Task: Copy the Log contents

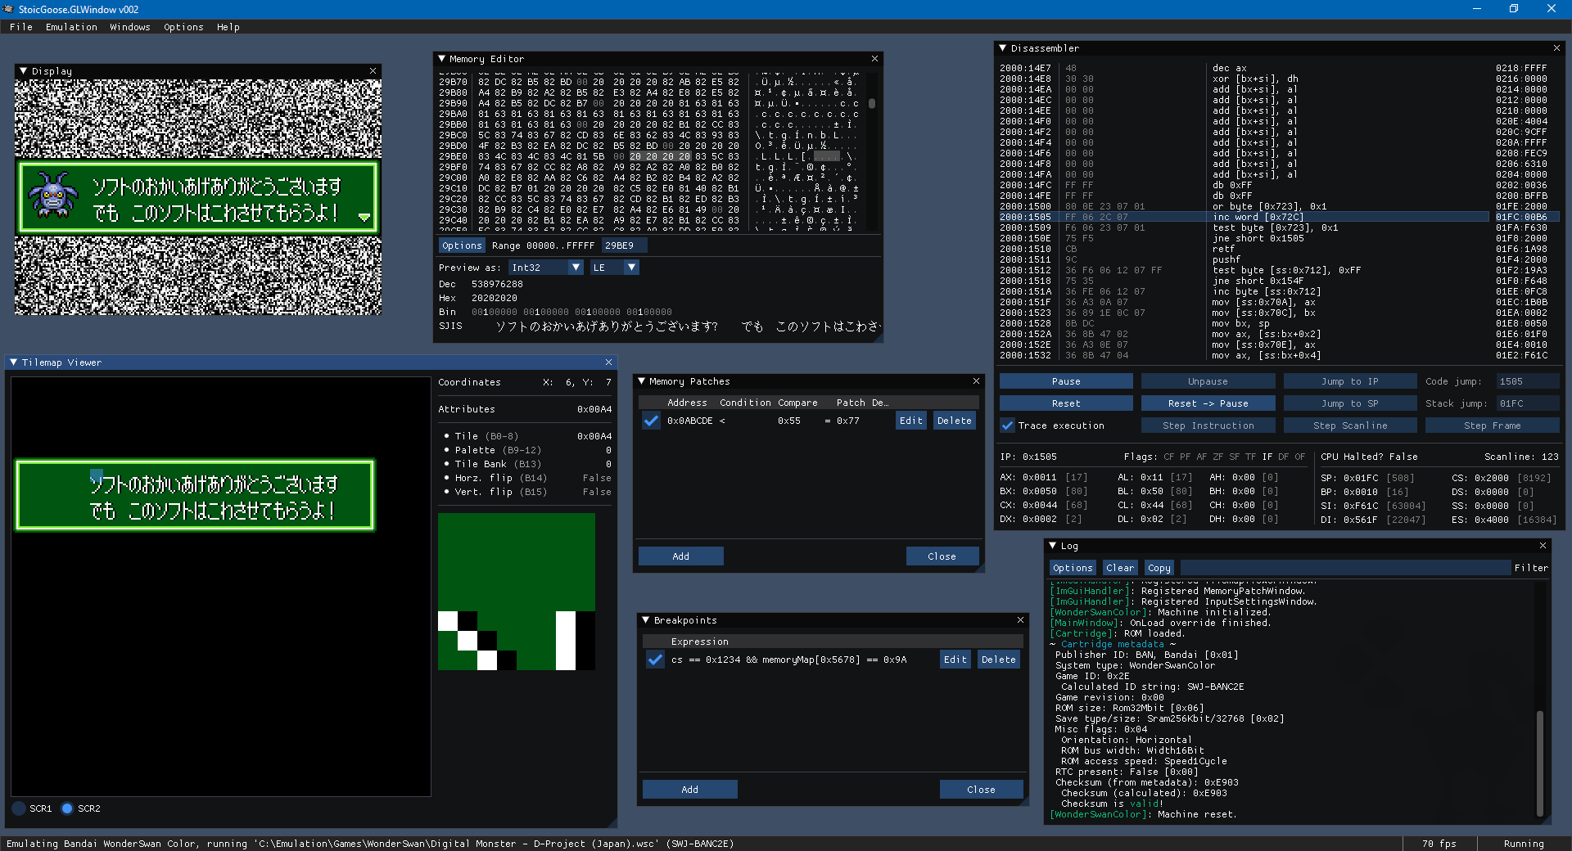Action: pyautogui.click(x=1159, y=568)
